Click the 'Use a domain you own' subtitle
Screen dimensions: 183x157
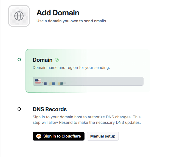(x=72, y=21)
